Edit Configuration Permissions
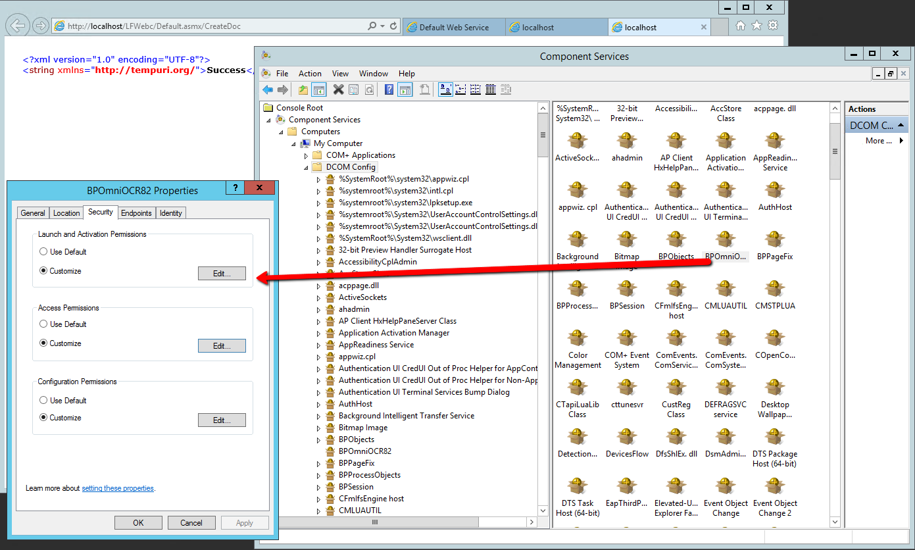Viewport: 915px width, 550px height. pos(222,420)
